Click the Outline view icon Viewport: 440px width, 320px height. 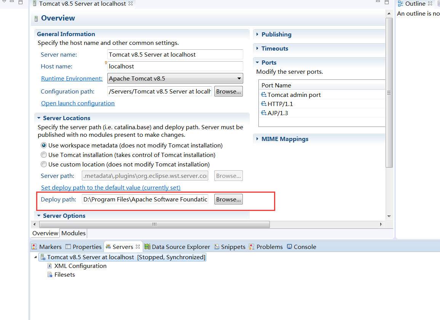click(400, 4)
